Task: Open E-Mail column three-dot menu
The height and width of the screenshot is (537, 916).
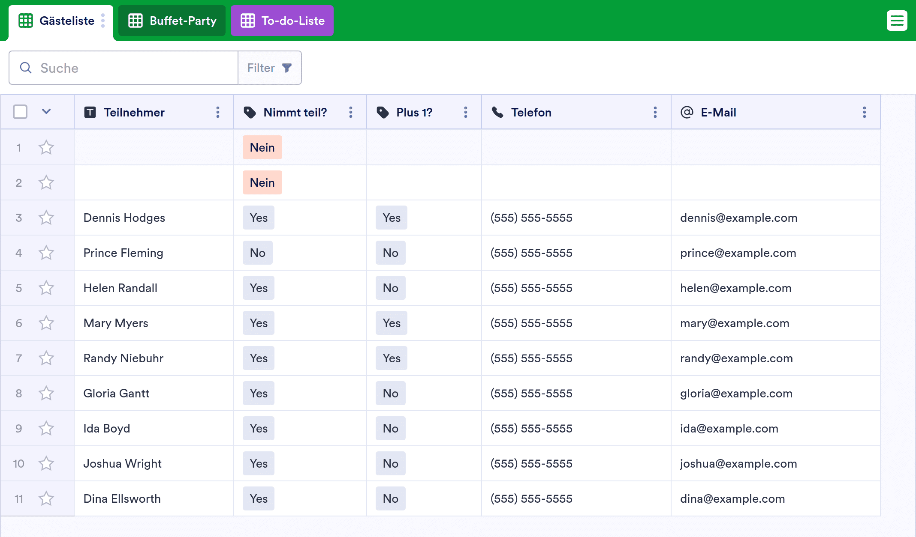Action: 864,112
